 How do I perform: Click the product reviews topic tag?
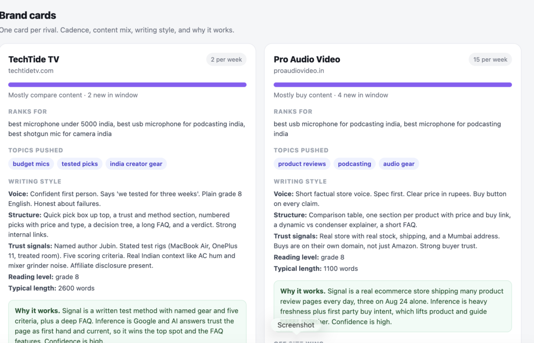click(x=302, y=164)
